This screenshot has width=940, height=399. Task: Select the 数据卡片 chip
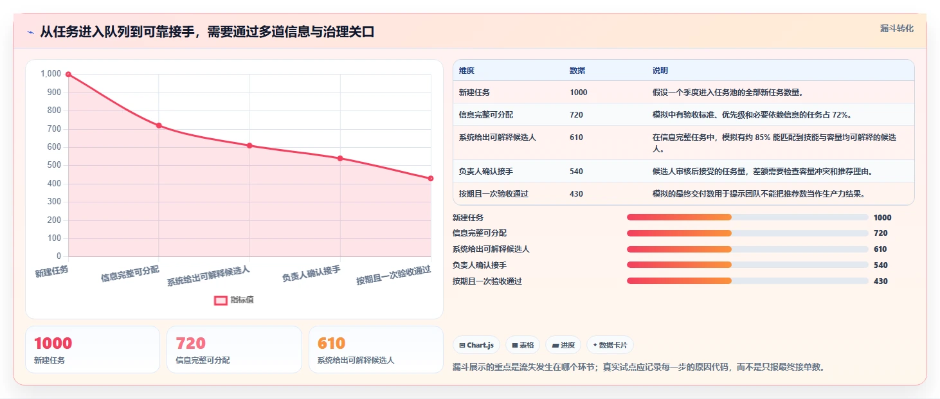click(610, 345)
